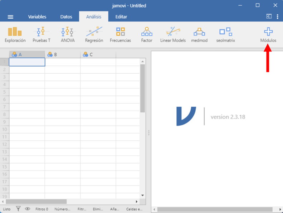Image resolution: width=283 pixels, height=213 pixels.
Task: Click the Módulos plus icon
Action: point(268,32)
